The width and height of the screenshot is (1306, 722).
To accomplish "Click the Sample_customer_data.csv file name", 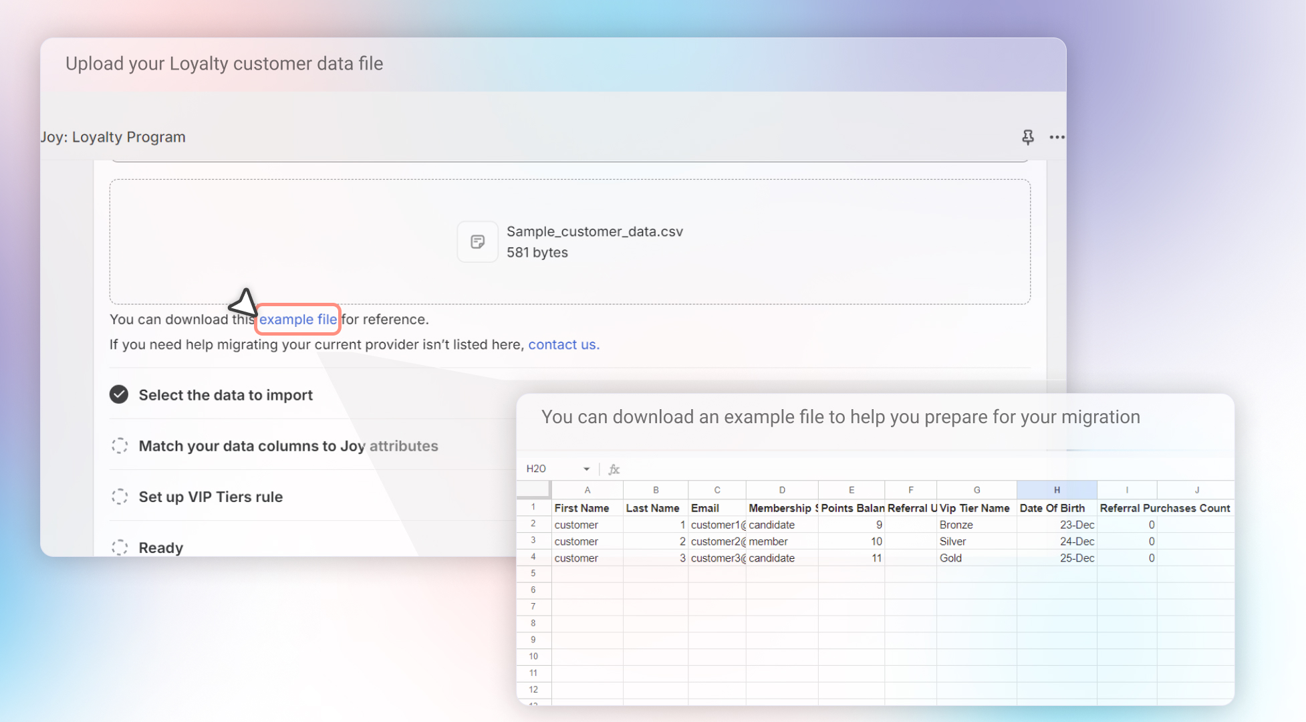I will [x=594, y=232].
